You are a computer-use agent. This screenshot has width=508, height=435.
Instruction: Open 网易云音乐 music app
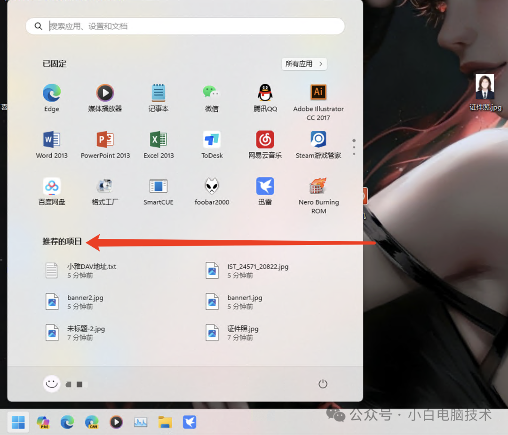coord(265,144)
